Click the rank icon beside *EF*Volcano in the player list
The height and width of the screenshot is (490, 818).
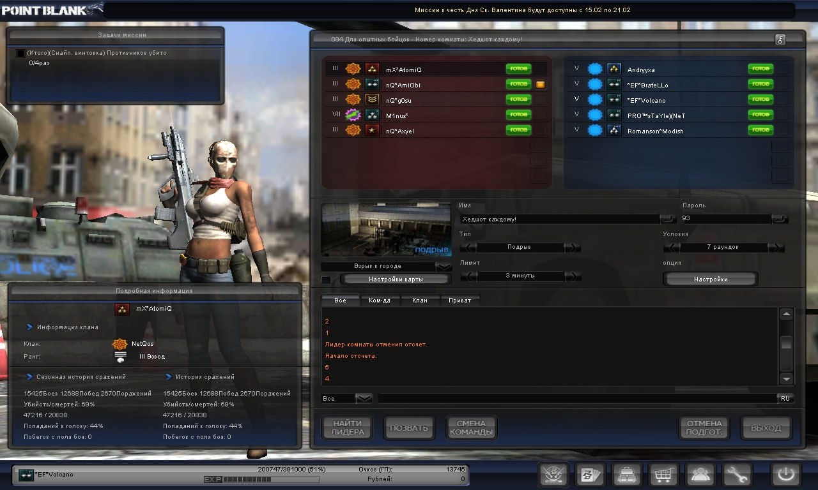point(614,100)
